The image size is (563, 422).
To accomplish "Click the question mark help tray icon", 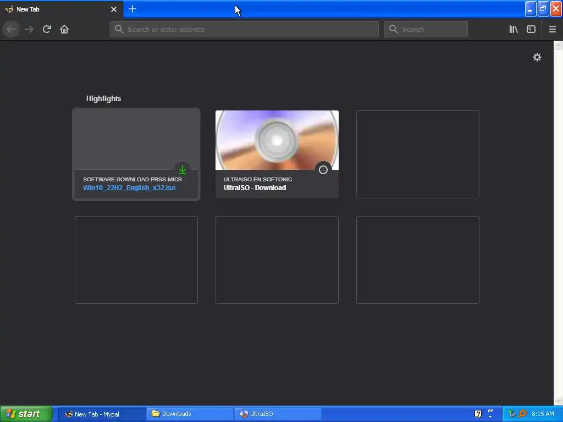I will pyautogui.click(x=478, y=414).
